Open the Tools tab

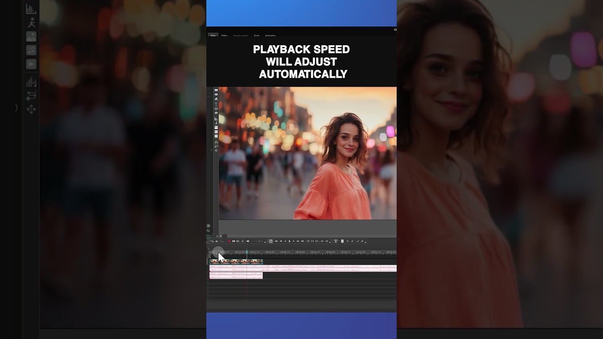(x=256, y=35)
